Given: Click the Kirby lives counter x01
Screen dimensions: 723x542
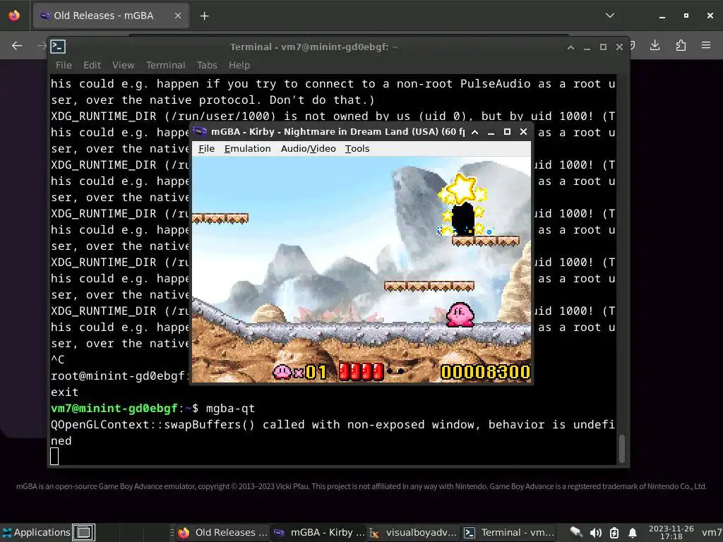Looking at the screenshot, I should (x=300, y=372).
